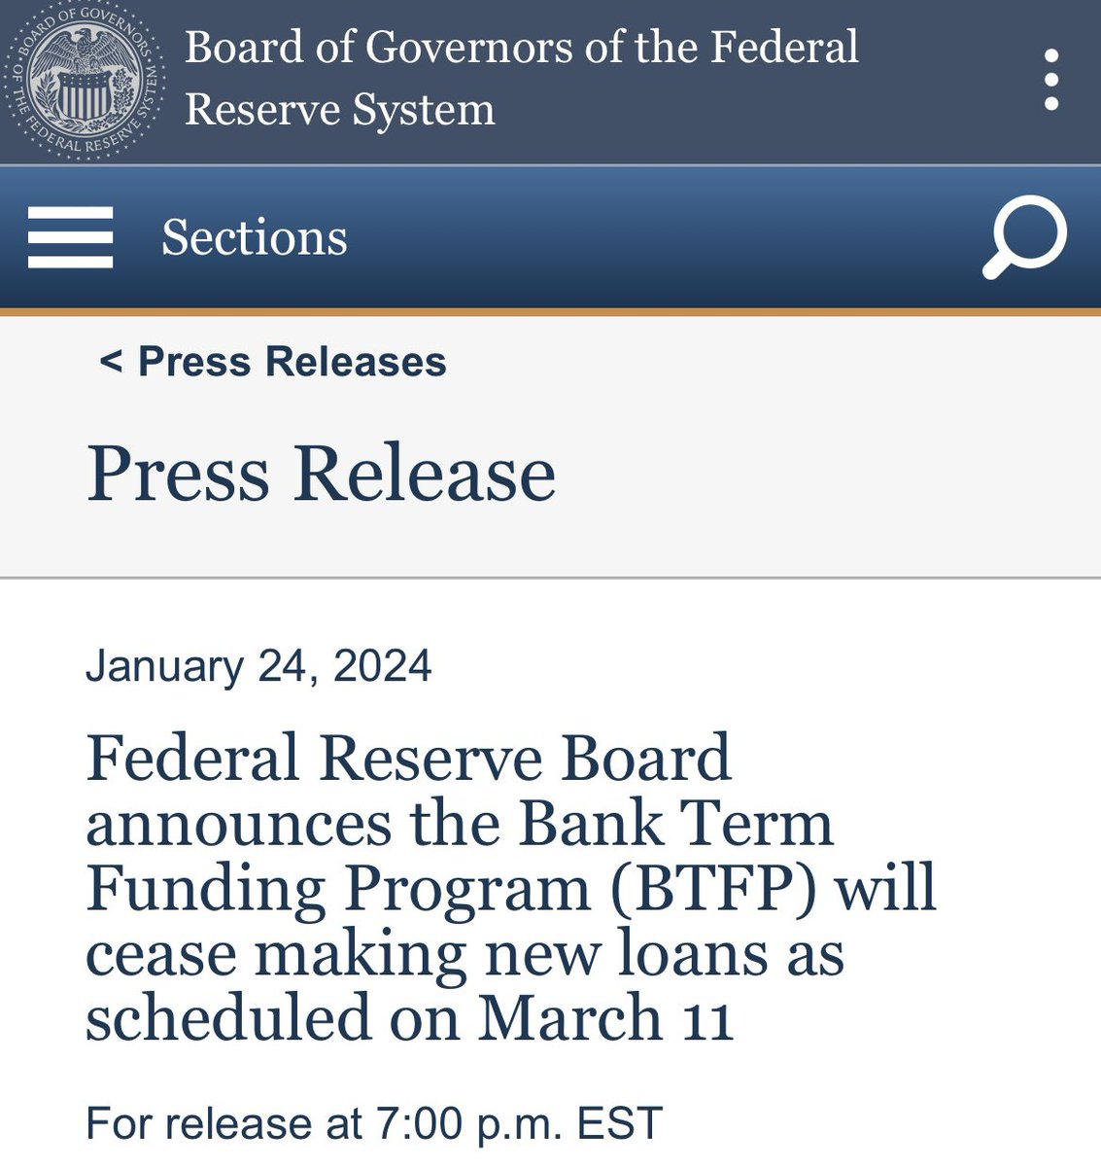Click the "Bank Term" words in headline
Viewport: 1101px width, 1167px height.
tap(675, 824)
